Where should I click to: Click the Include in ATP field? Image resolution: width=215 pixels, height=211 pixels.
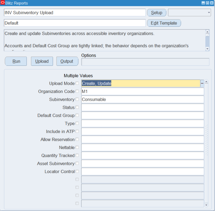tap(143, 131)
